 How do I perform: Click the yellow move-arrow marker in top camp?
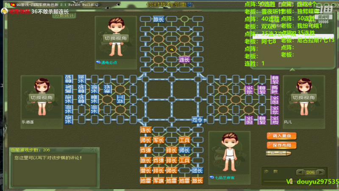pos(172,49)
